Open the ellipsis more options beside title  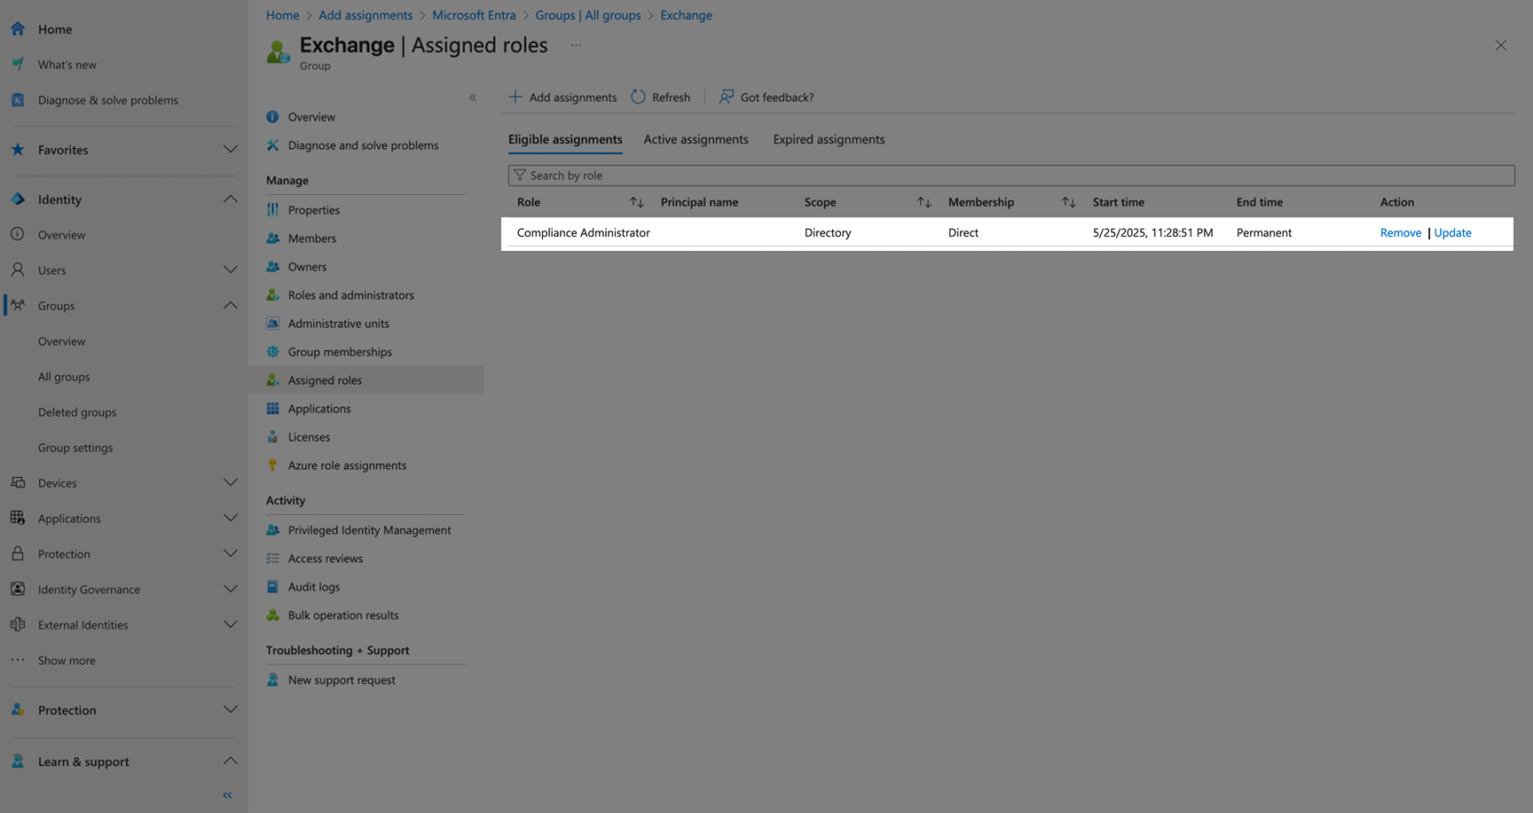click(x=576, y=45)
